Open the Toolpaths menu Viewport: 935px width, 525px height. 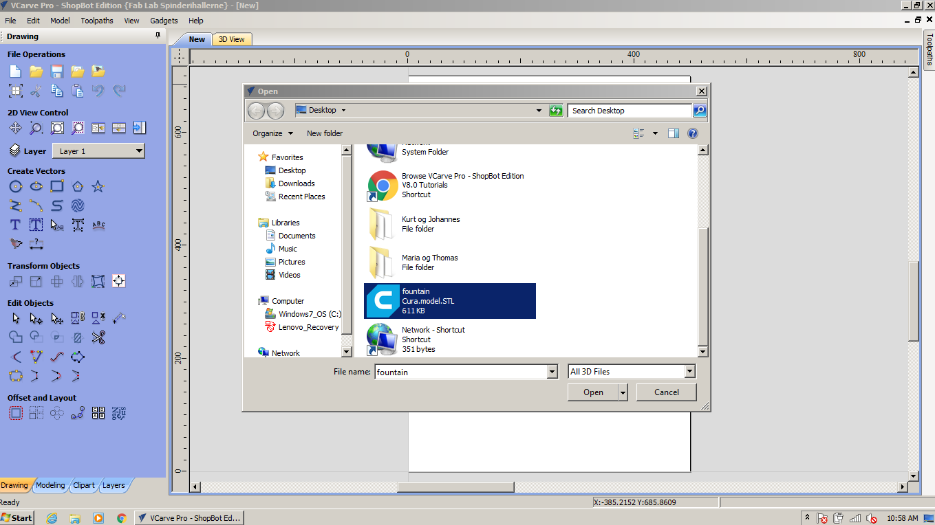97,21
